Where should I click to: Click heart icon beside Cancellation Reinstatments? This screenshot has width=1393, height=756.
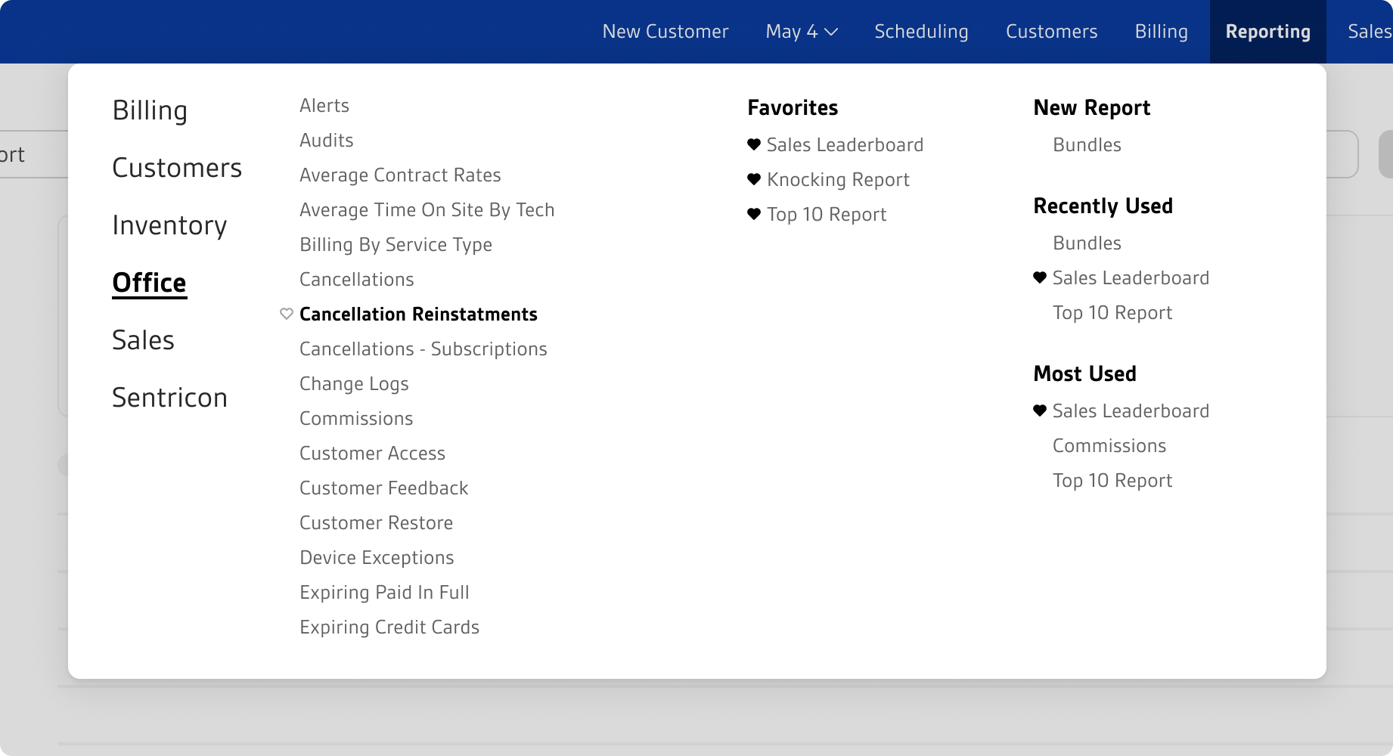(287, 314)
